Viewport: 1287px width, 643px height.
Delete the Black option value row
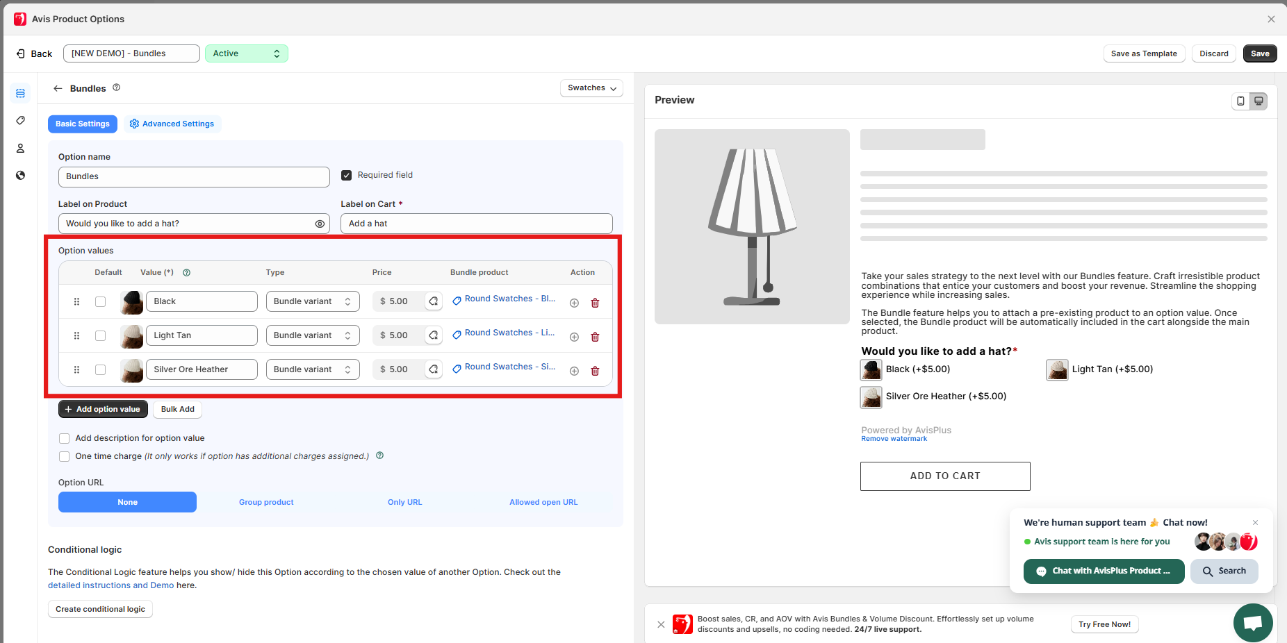[595, 303]
